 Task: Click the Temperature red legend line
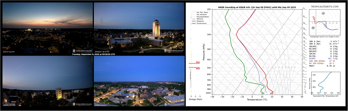coord(194,23)
